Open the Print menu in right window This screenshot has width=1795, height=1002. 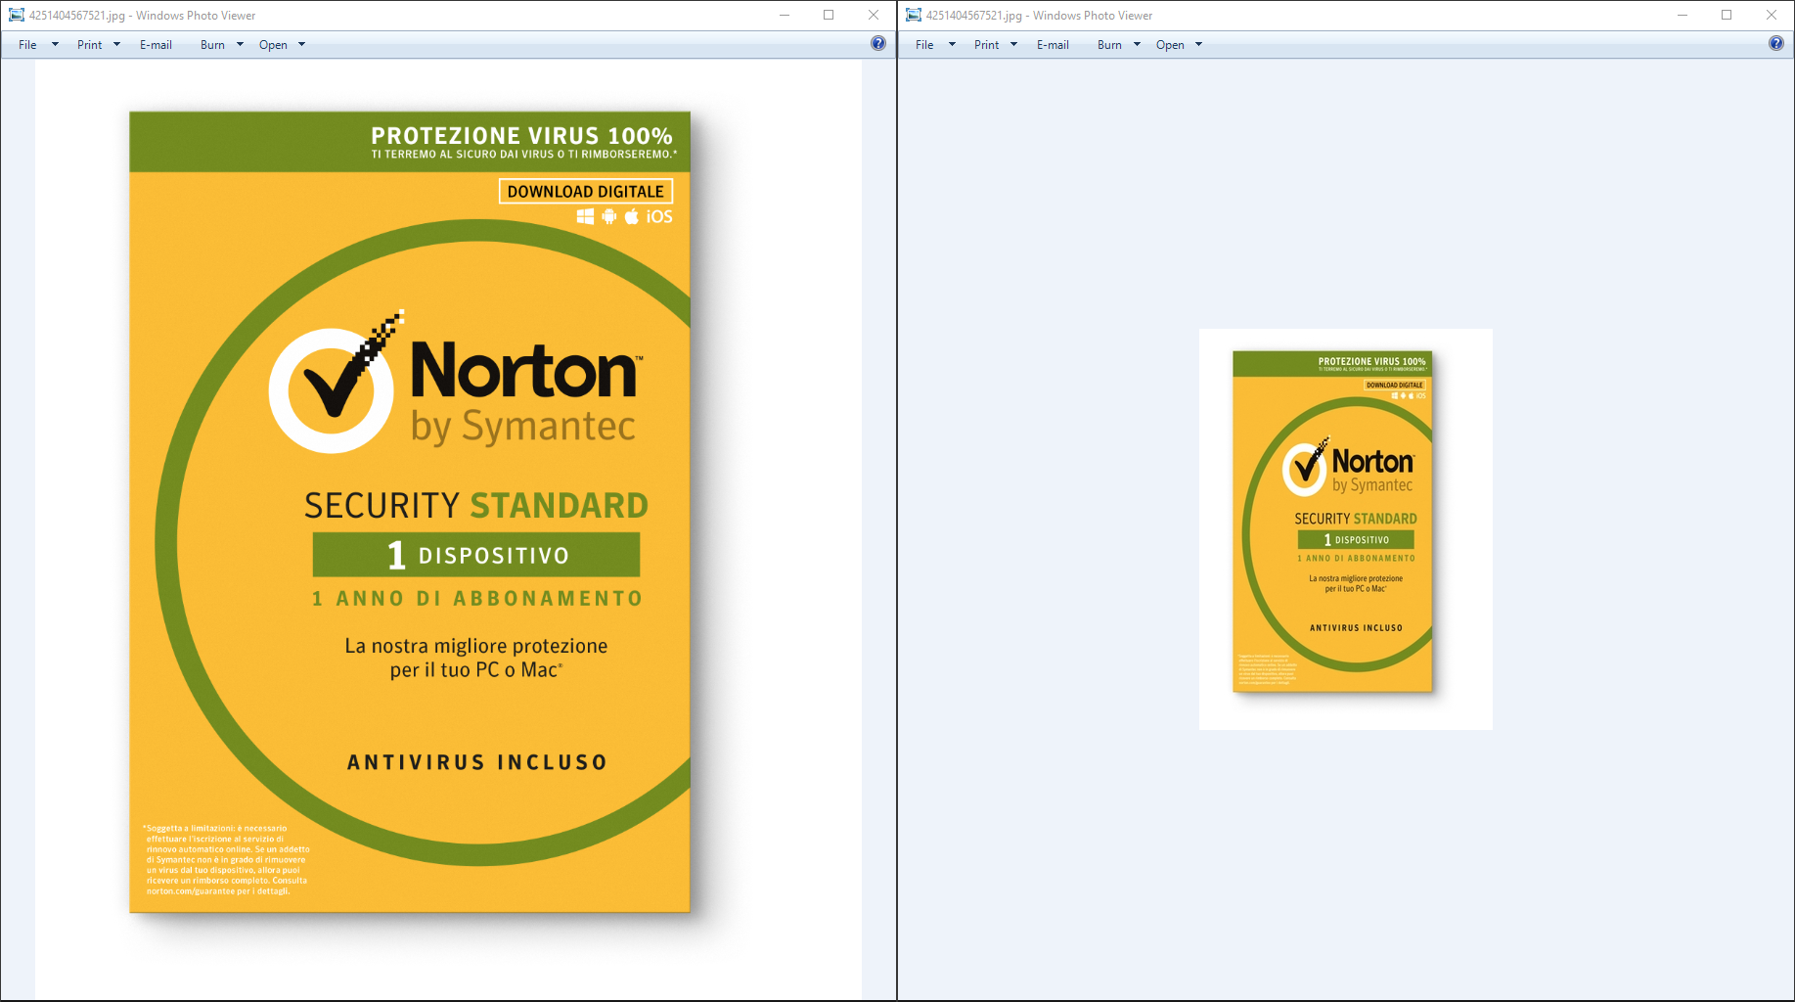click(995, 45)
